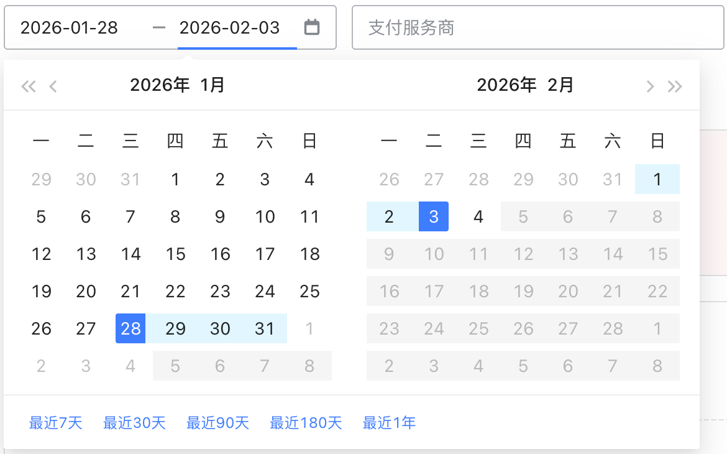Choose January 15 in the left calendar
Viewport: 727px width, 454px height.
point(175,254)
